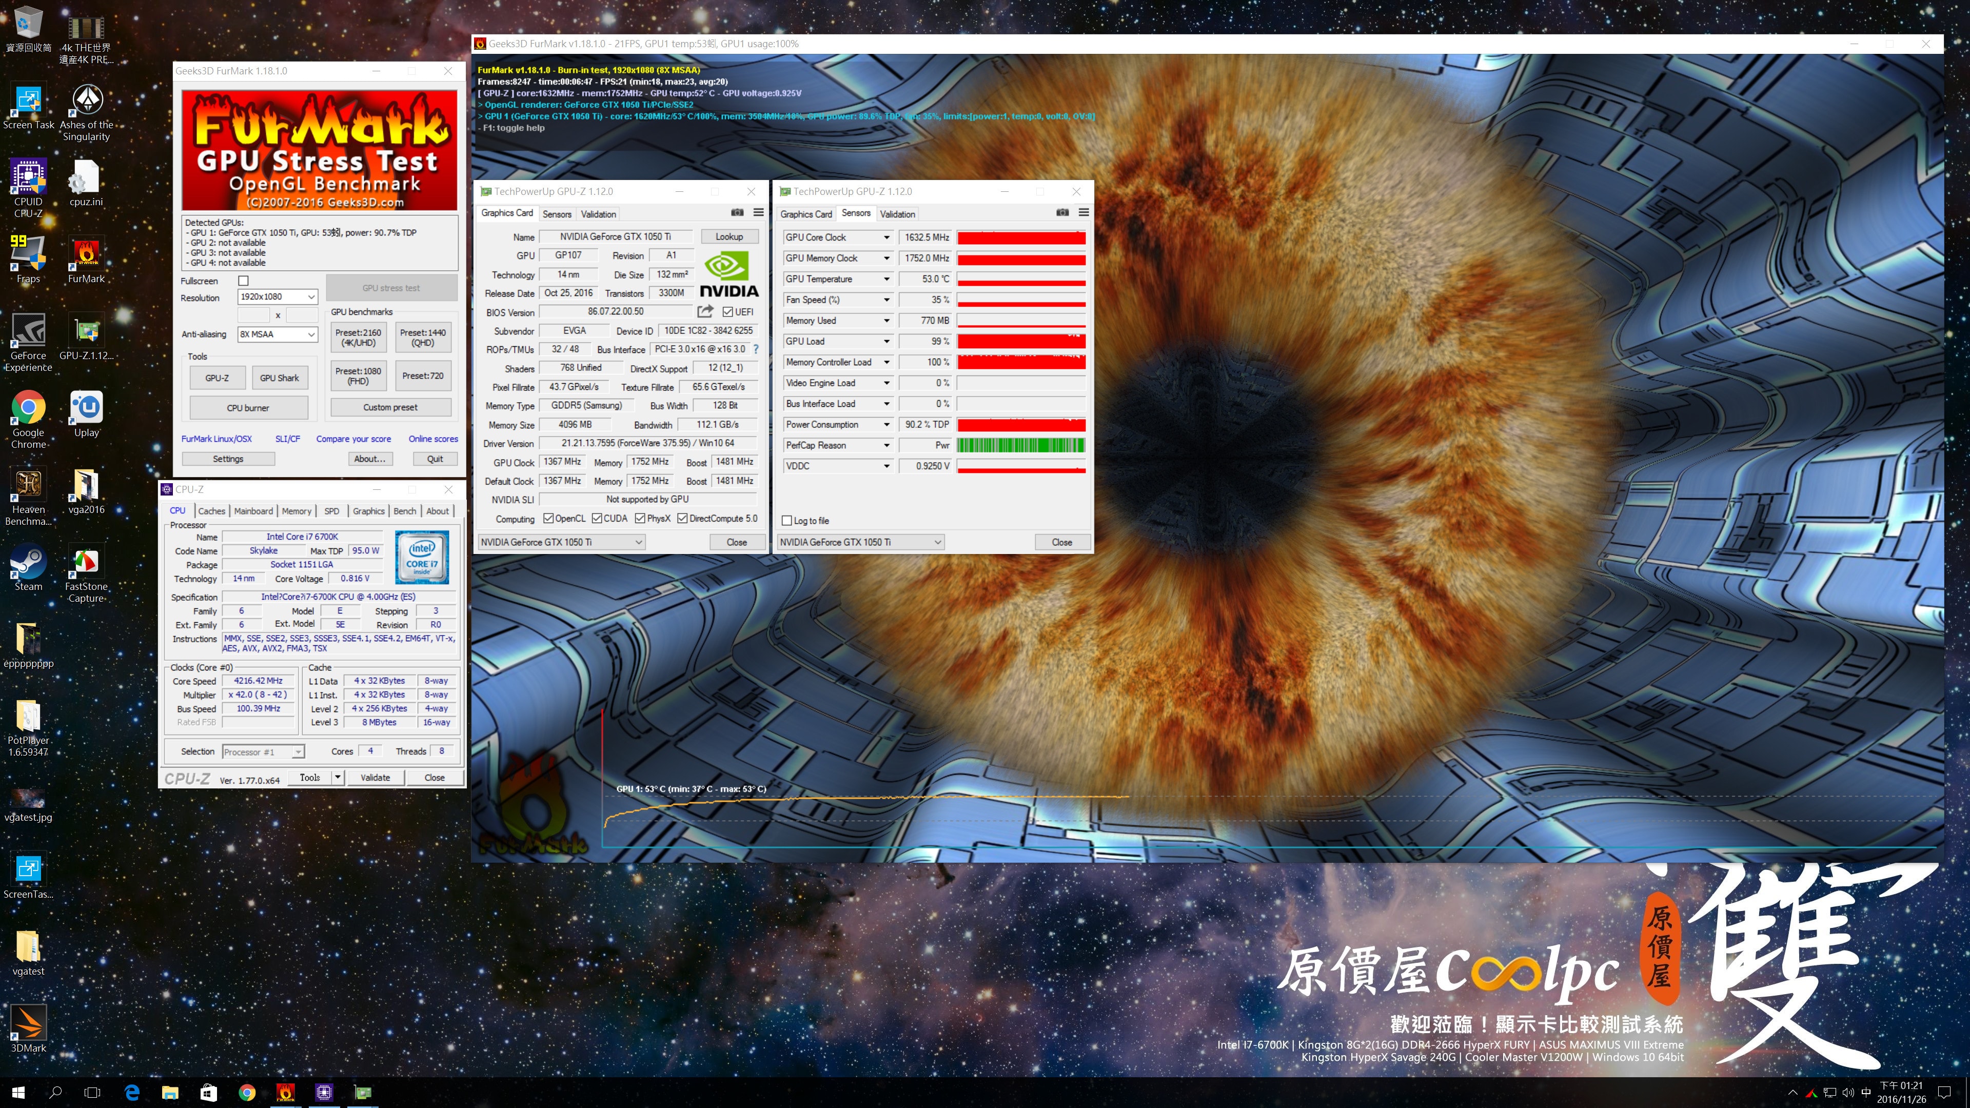The height and width of the screenshot is (1108, 1970).
Task: Open Uplay desktop icon
Action: point(86,413)
